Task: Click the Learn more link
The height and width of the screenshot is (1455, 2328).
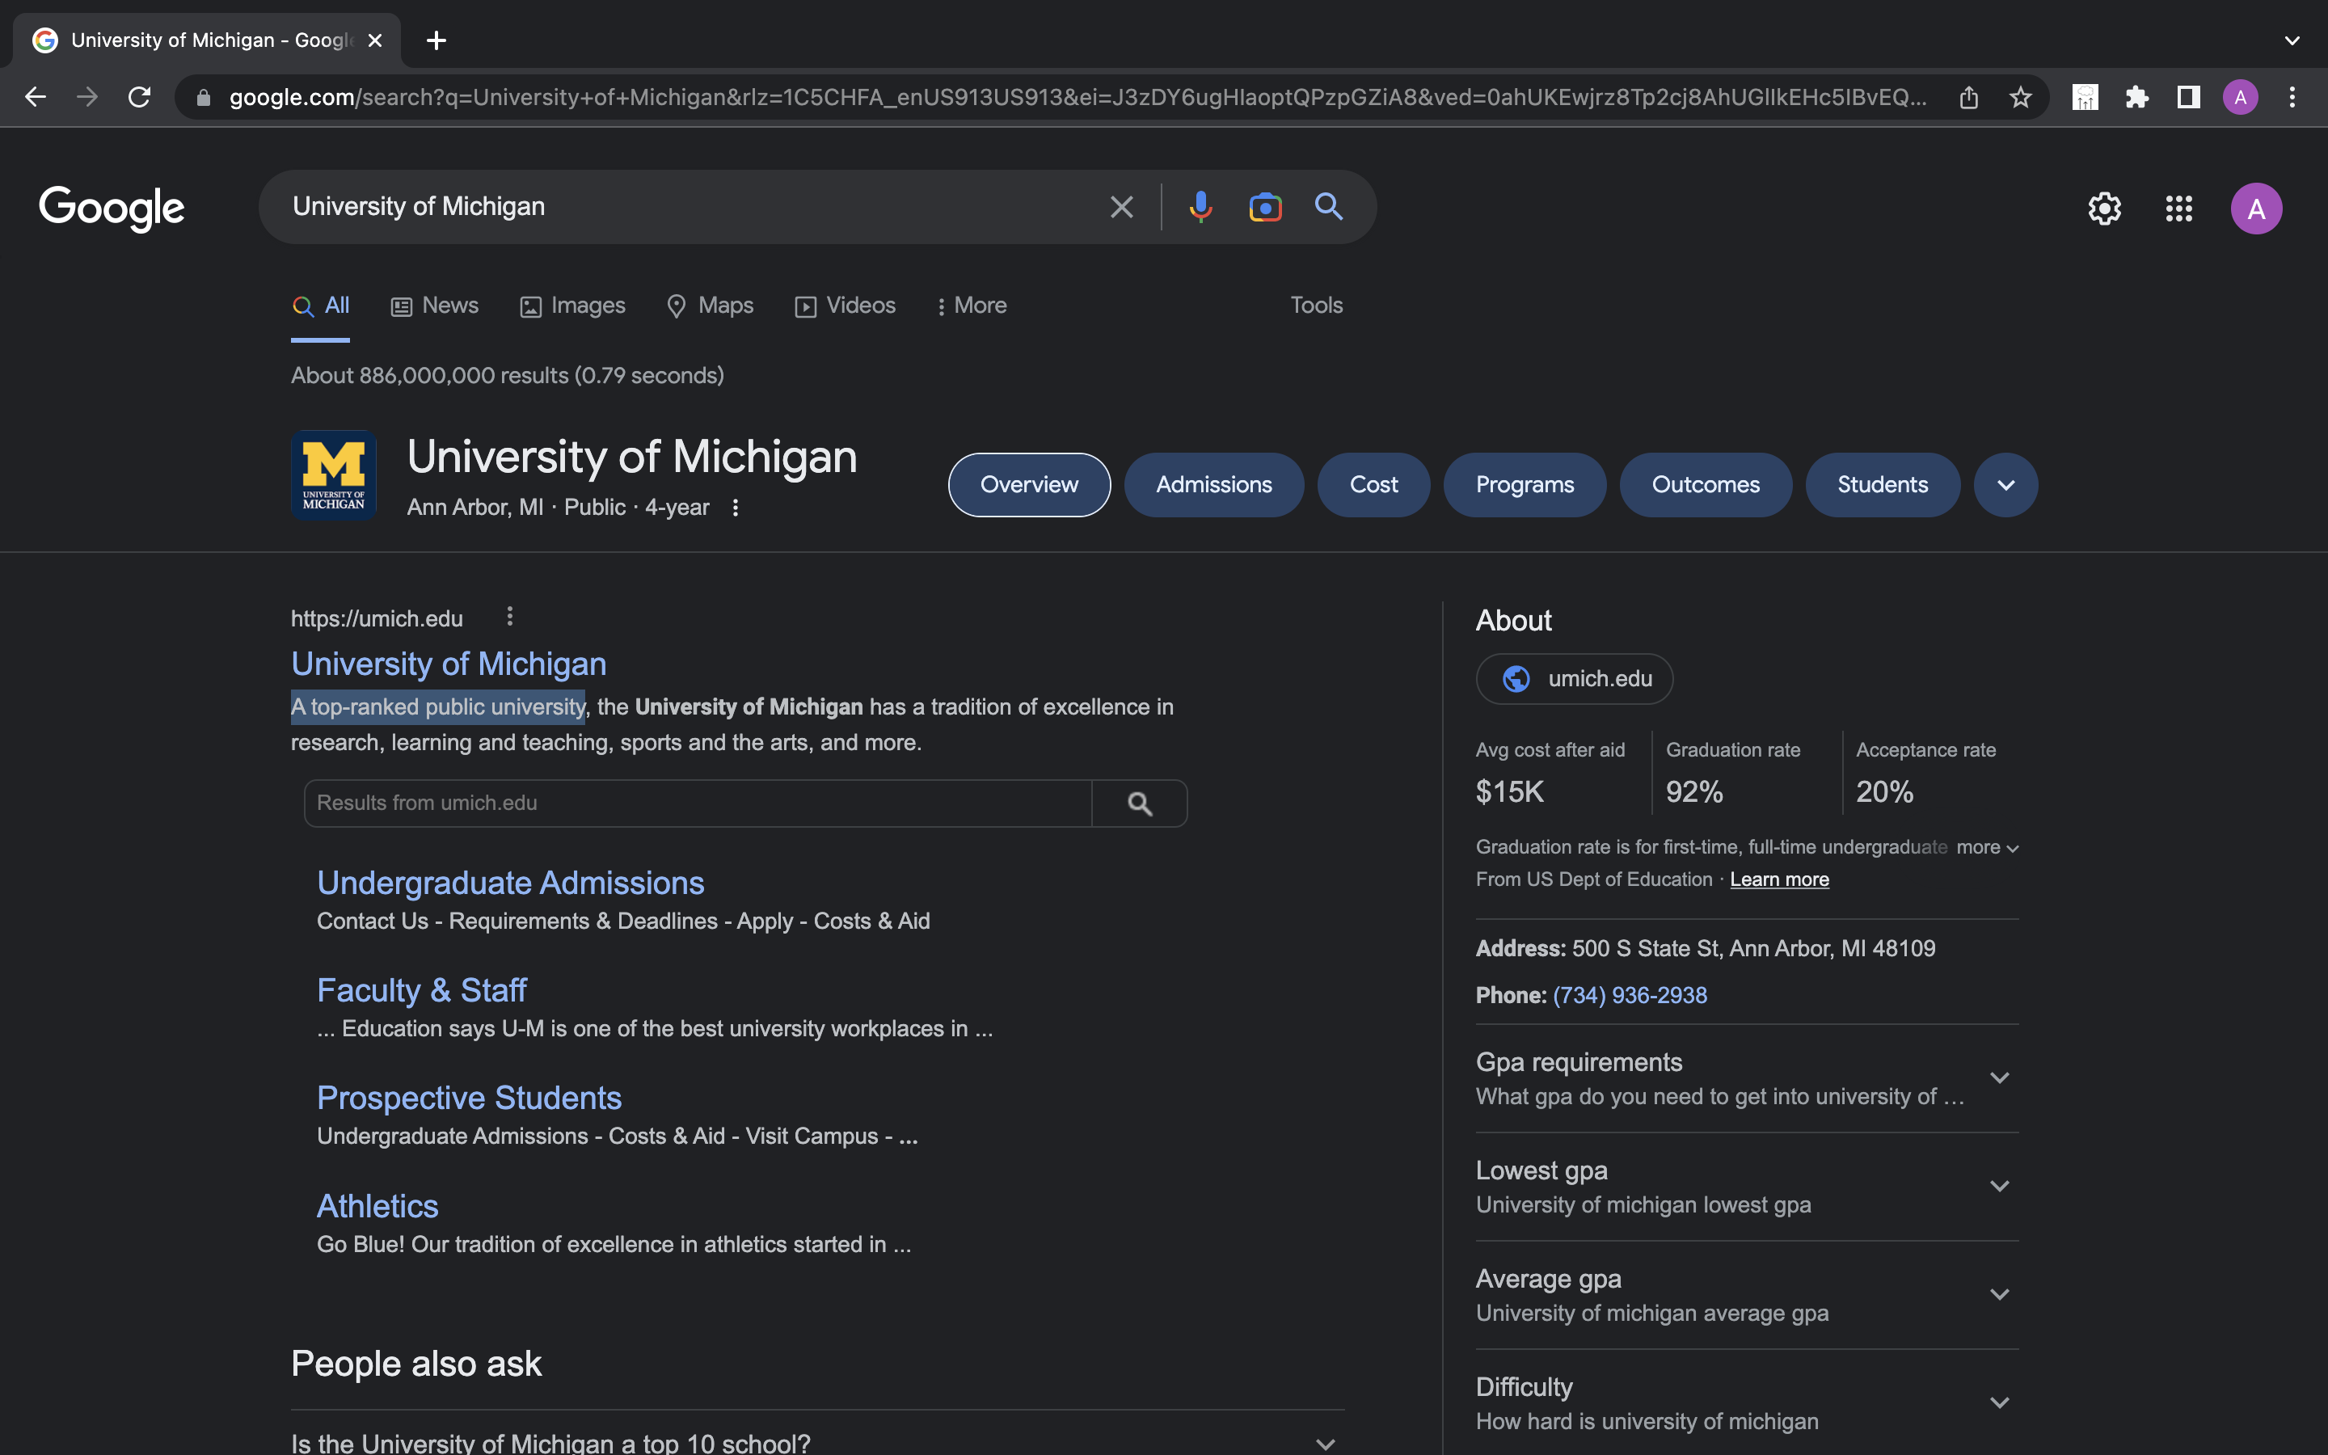Action: click(1778, 879)
